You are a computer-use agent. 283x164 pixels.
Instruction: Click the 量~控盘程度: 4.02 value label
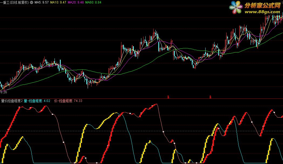[x=37, y=101]
